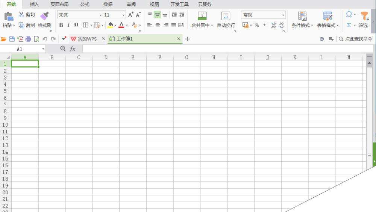Click the insert function fx button

pos(73,49)
